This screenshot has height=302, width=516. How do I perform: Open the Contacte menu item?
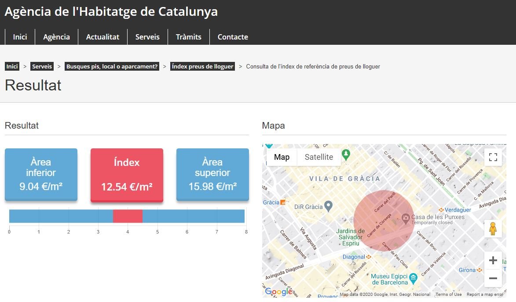233,37
